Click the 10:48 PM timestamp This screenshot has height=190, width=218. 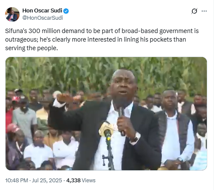click(x=17, y=181)
